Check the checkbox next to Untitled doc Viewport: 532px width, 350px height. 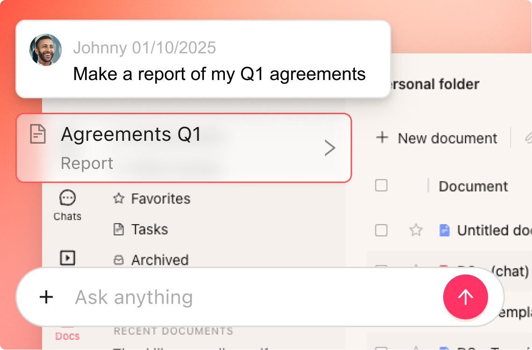[381, 230]
